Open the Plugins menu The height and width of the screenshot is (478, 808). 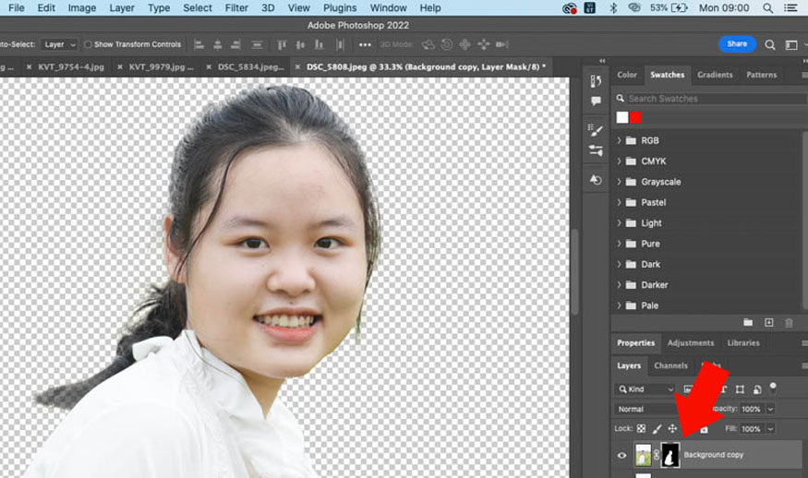point(340,7)
